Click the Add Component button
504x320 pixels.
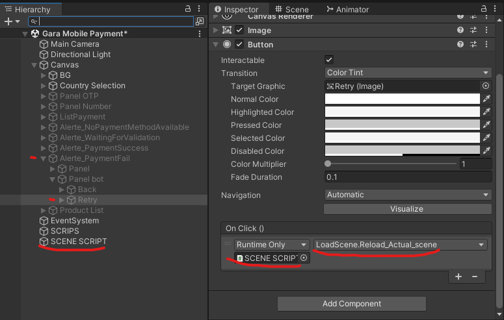[352, 304]
